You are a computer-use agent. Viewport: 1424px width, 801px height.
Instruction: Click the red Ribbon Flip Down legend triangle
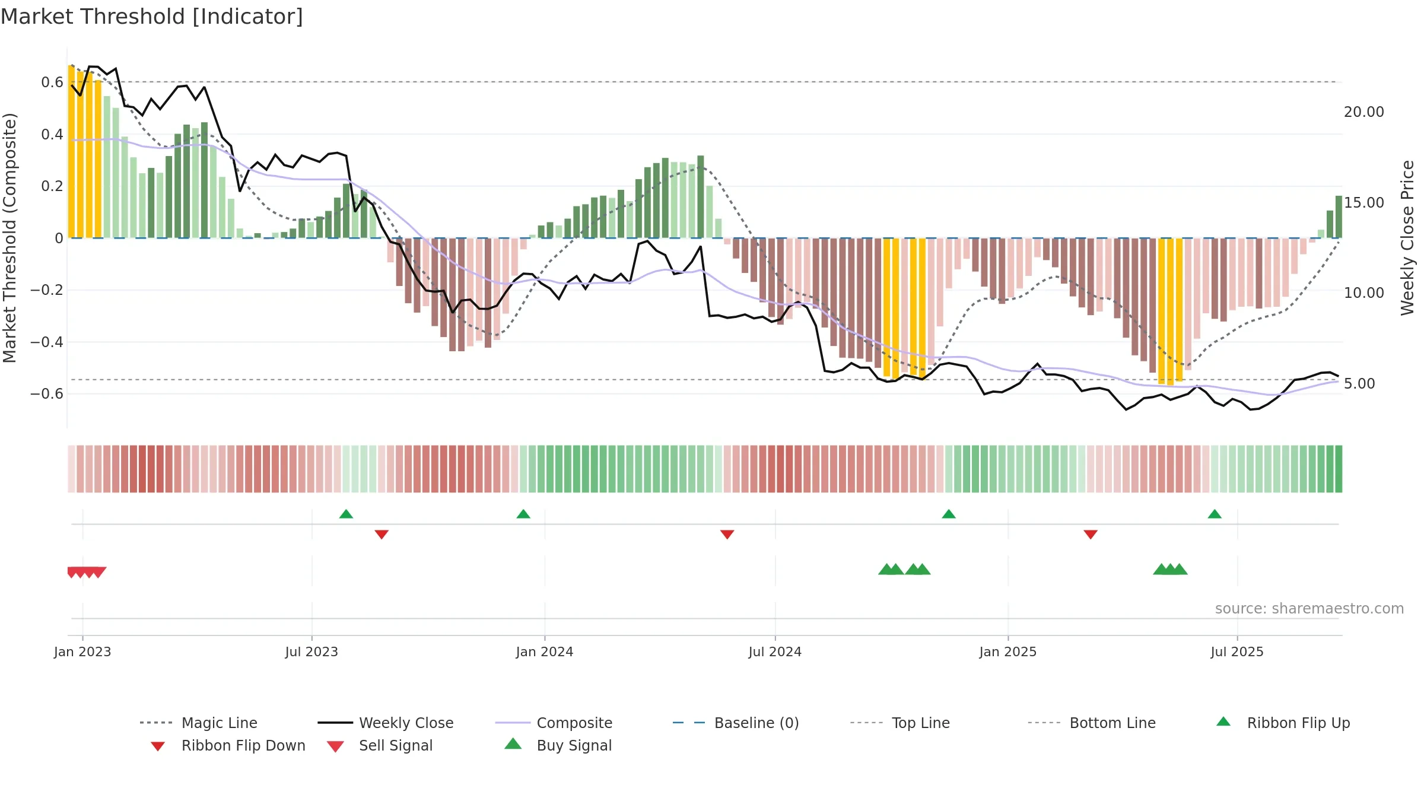pos(158,746)
